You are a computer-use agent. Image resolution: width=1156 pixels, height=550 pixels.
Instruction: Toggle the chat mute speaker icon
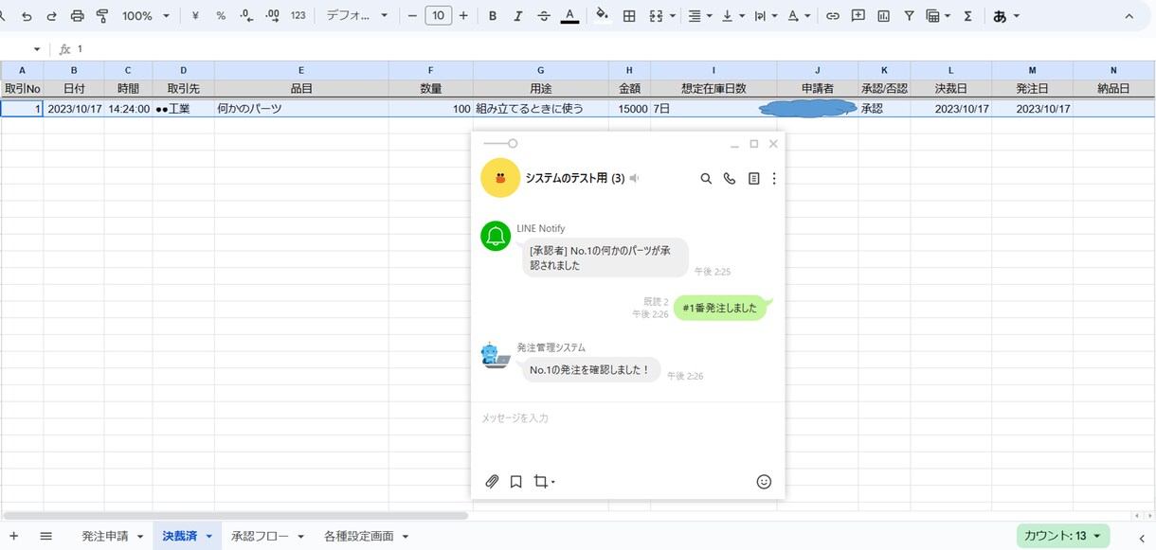[x=635, y=178]
